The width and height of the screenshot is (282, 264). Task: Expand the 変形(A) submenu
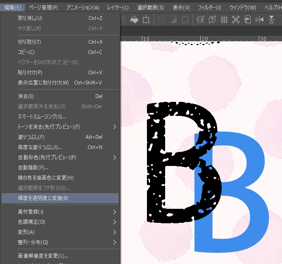point(114,232)
